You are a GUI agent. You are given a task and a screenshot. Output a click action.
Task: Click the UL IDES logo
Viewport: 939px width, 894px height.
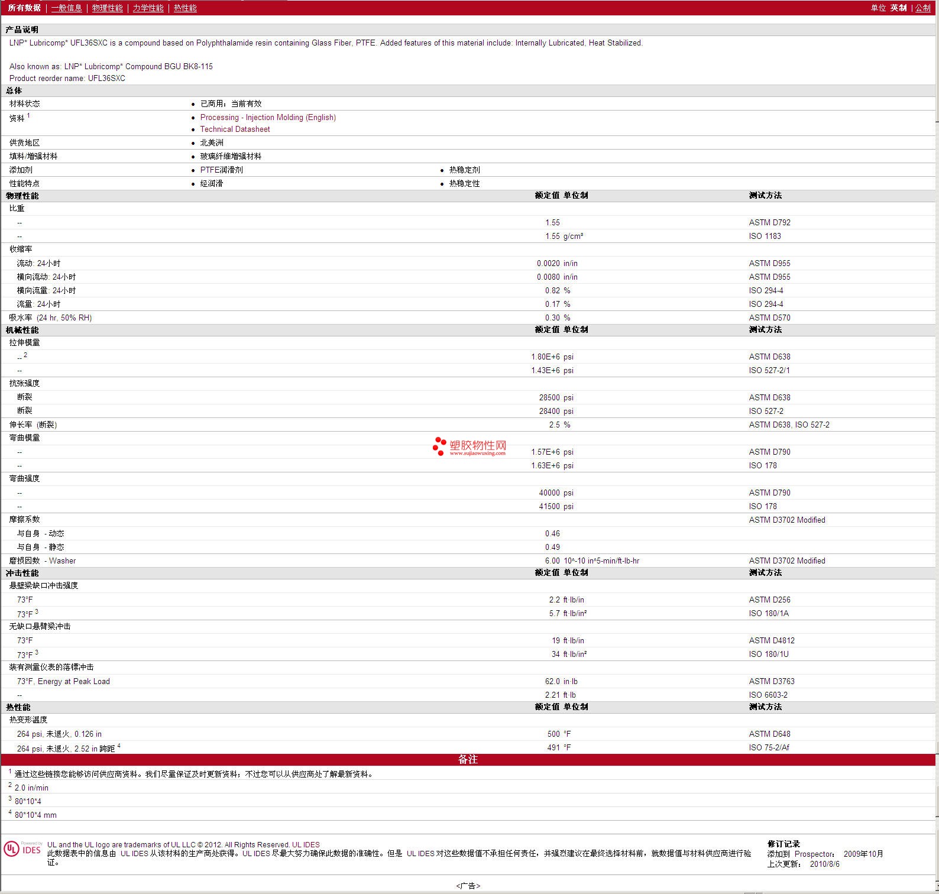click(x=22, y=849)
